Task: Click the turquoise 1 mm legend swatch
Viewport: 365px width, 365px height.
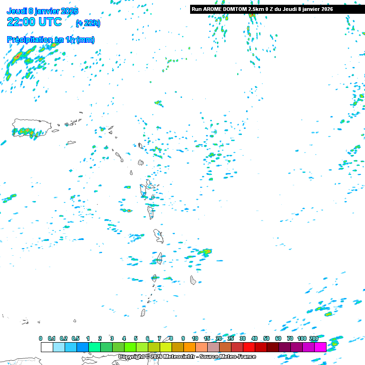Action: (x=94, y=347)
